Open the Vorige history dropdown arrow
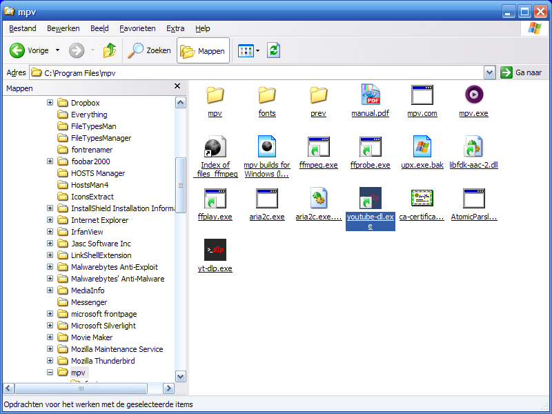Screen dimensions: 552x414 [x=57, y=50]
